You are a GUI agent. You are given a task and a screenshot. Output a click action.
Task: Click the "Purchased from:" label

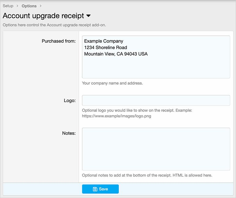tap(58, 41)
